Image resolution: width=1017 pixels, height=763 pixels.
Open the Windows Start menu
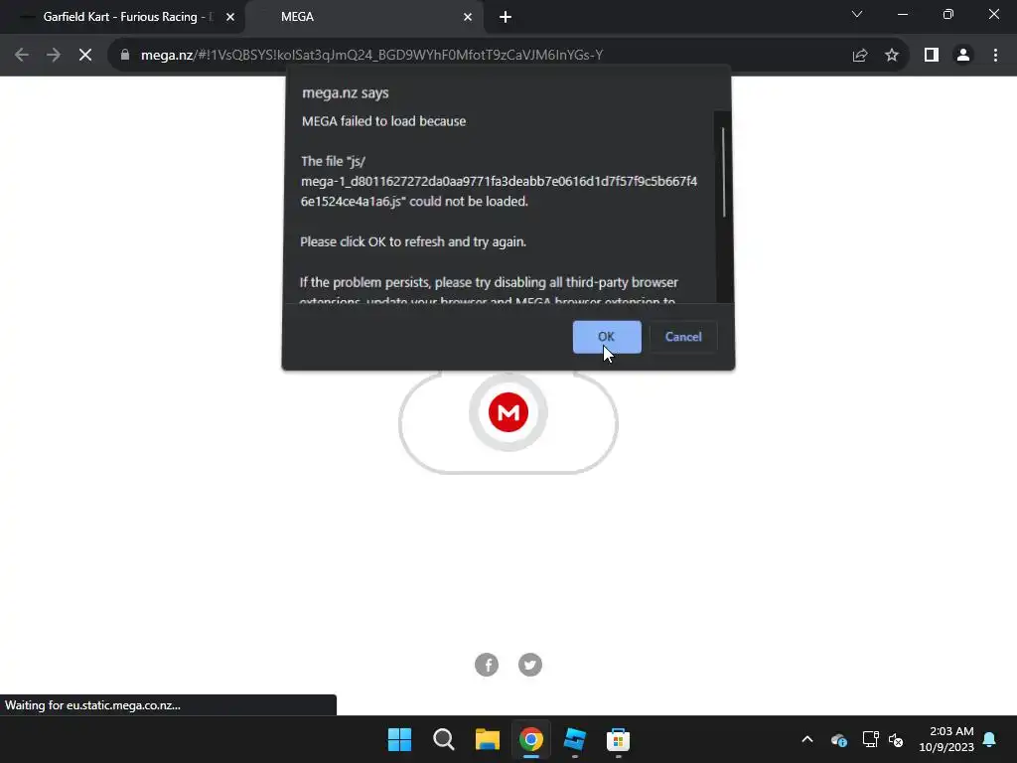click(399, 739)
